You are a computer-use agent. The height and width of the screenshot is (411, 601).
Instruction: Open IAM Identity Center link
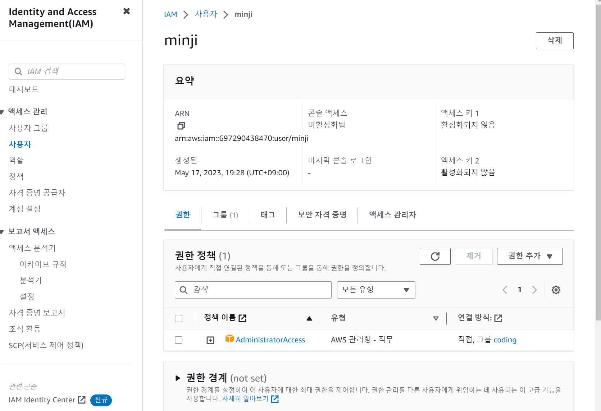point(42,400)
